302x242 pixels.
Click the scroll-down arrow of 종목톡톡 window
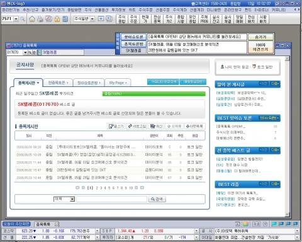[x=287, y=214]
